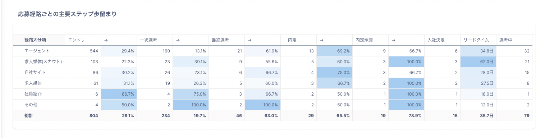The height and width of the screenshot is (138, 545).
Task: Click the その他 row label
Action: (31, 105)
